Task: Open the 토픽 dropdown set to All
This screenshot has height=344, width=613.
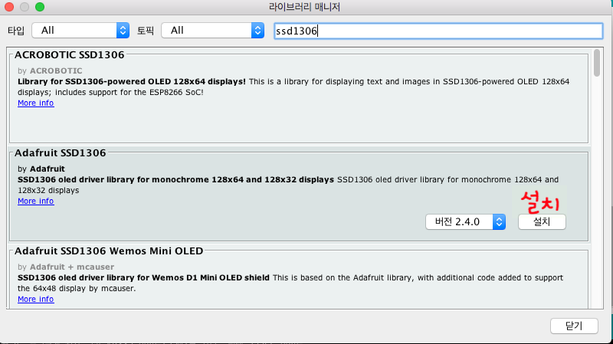Action: click(213, 31)
